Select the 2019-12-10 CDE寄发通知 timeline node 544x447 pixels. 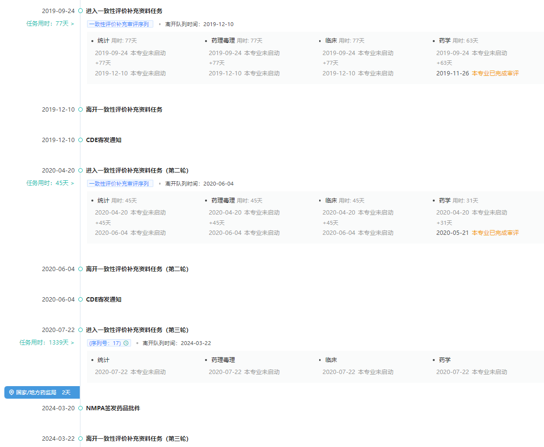coord(80,140)
